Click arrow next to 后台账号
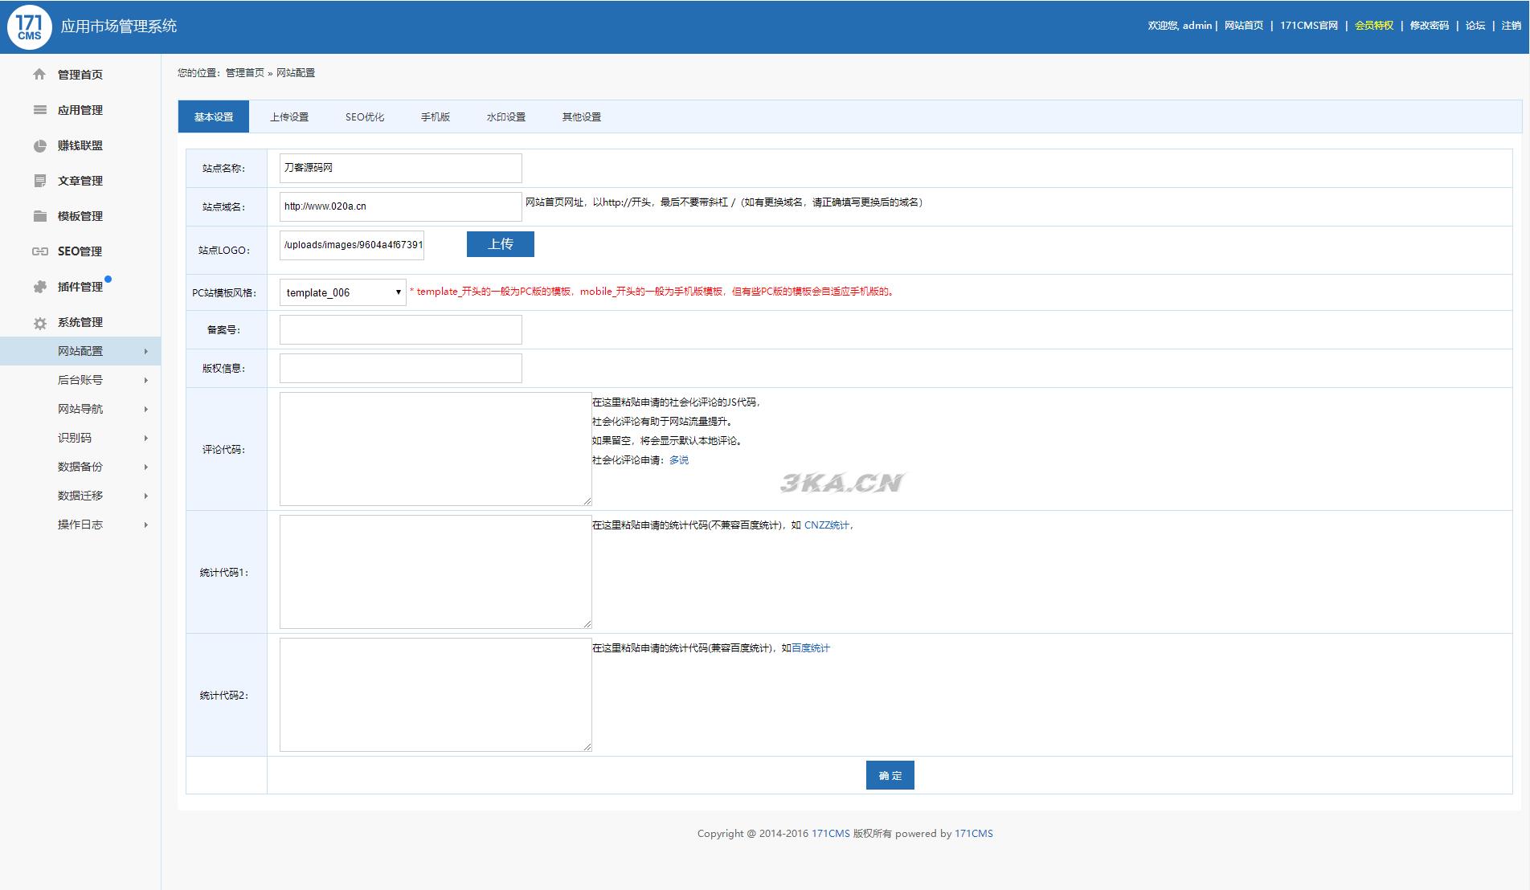1530x890 pixels. [x=145, y=380]
